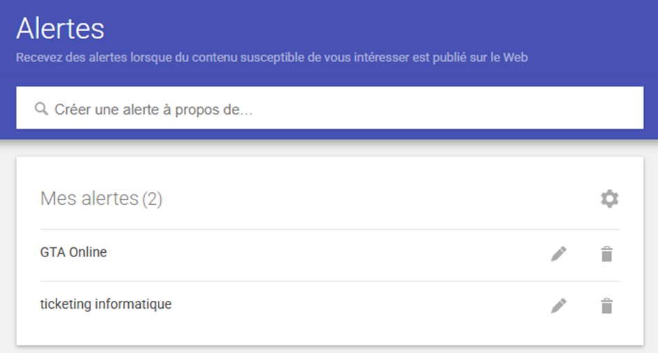
Task: Select the GTA Online alert name
Action: tap(74, 252)
